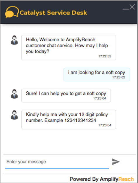Screen dimensions: 138x183
Task: Open the 'Powered By AmplifyReach' link
Action: pyautogui.click(x=102, y=179)
